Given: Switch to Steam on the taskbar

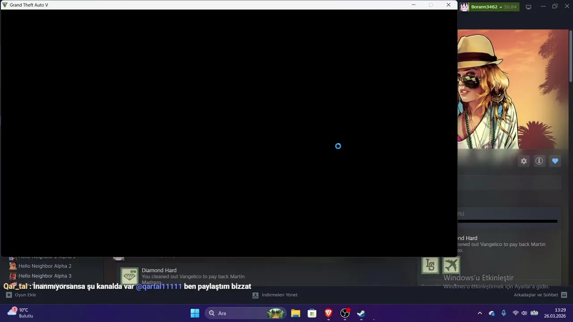Looking at the screenshot, I should coord(361,313).
